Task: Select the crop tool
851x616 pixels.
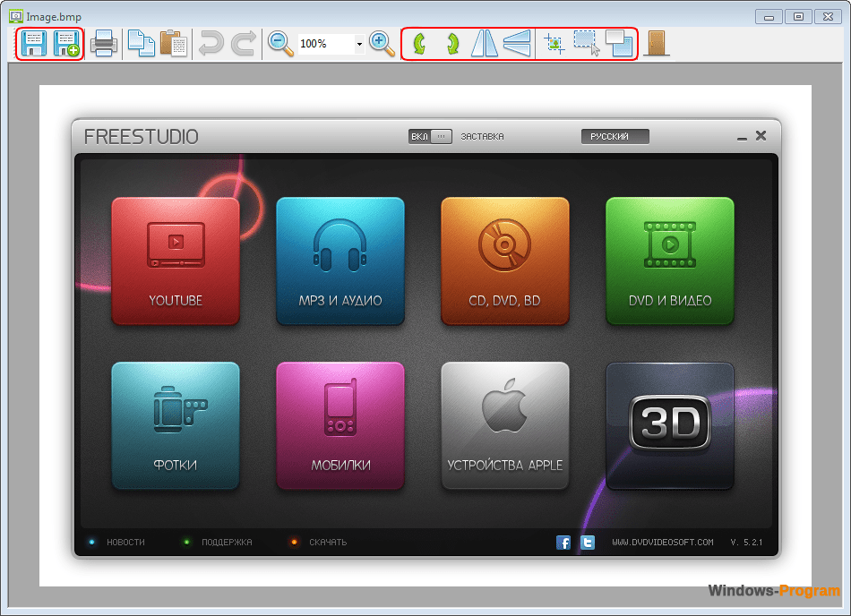Action: coord(554,43)
